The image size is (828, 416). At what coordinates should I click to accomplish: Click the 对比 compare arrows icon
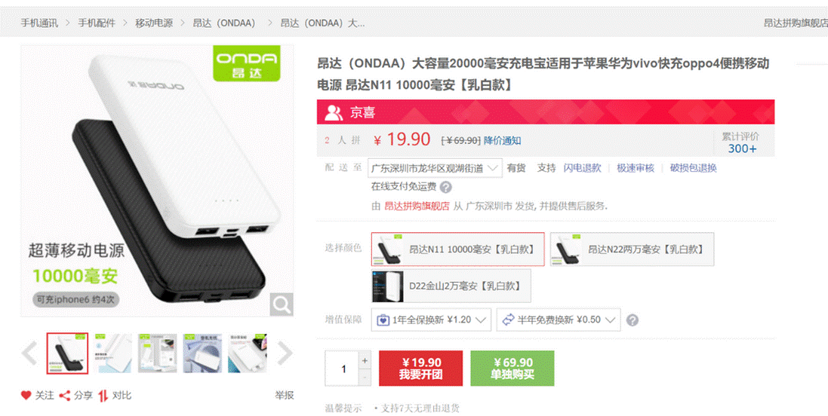coord(103,395)
